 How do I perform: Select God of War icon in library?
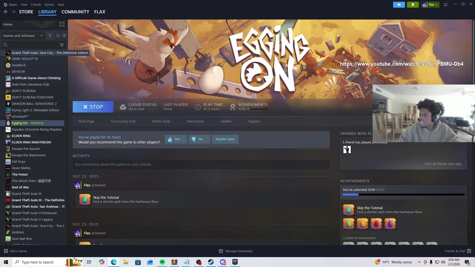[8, 187]
